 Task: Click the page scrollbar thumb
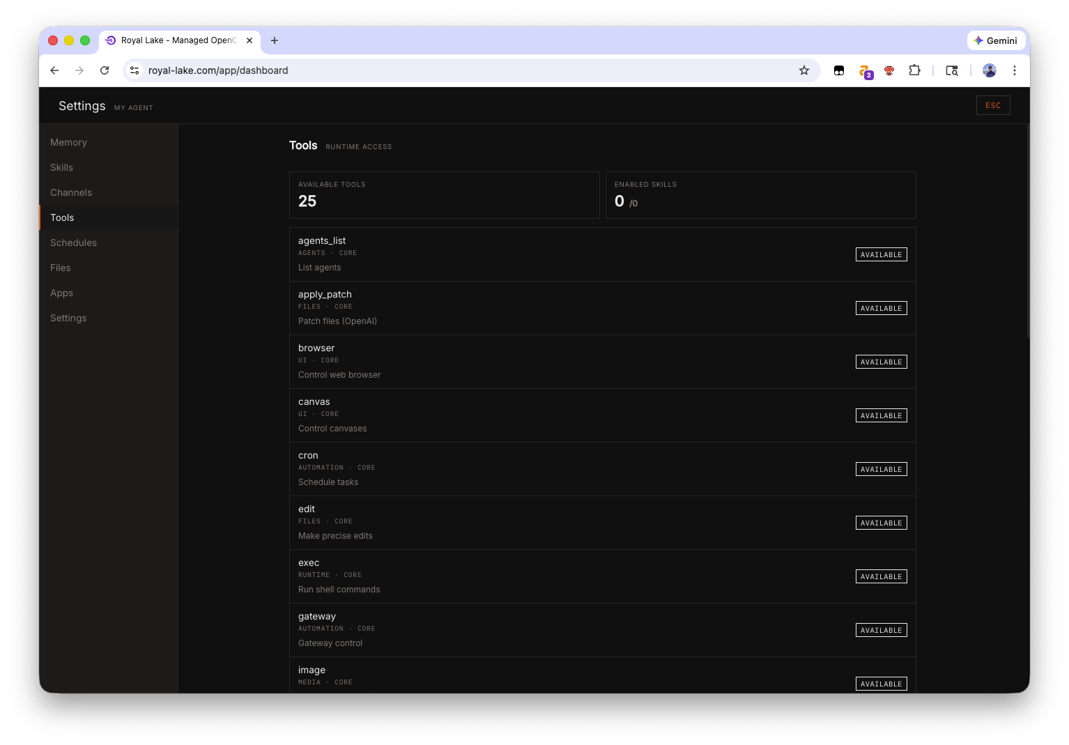(x=1028, y=231)
